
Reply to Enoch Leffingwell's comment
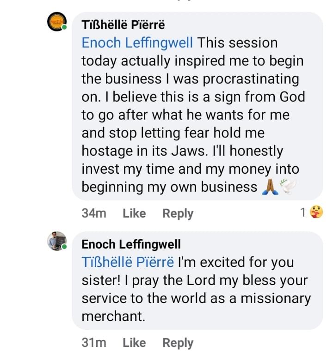[178, 343]
